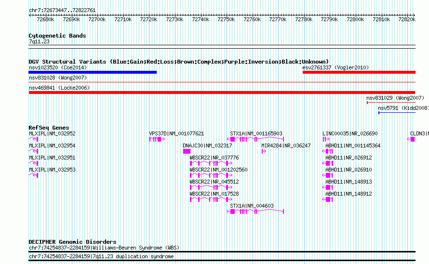Open the 7q11.23 duplication syndrome entry
The height and width of the screenshot is (264, 429).
pos(101,257)
